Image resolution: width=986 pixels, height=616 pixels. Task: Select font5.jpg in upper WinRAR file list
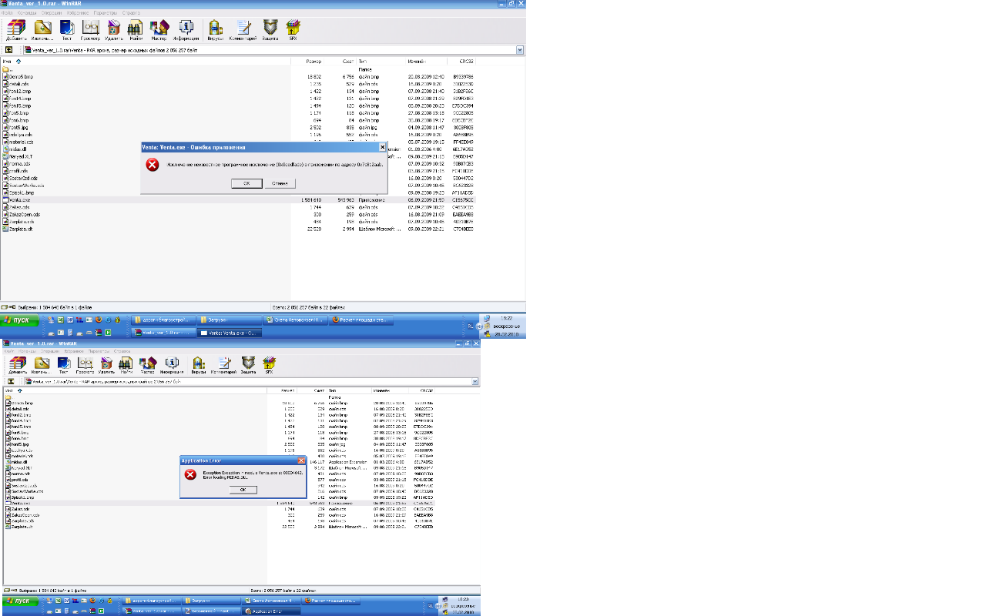pos(18,128)
